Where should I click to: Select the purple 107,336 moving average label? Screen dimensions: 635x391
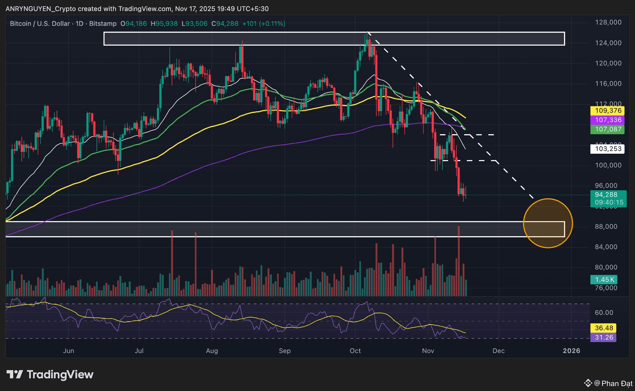click(608, 120)
